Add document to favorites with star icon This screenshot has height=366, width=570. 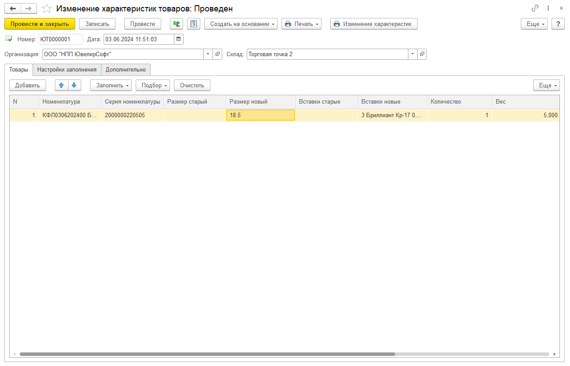tap(46, 8)
